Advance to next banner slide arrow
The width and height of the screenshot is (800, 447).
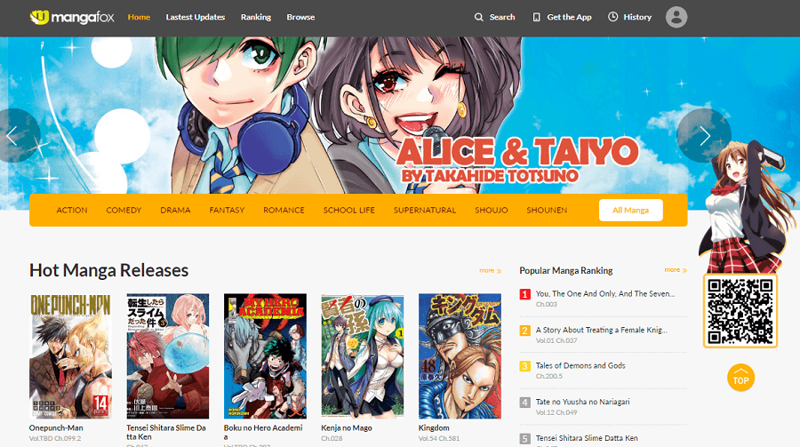click(704, 136)
